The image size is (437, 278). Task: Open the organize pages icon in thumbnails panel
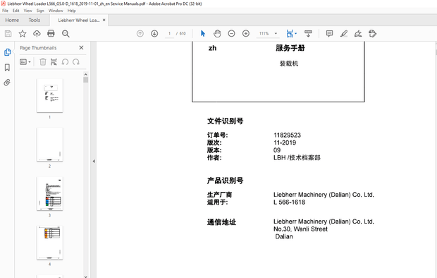(54, 61)
